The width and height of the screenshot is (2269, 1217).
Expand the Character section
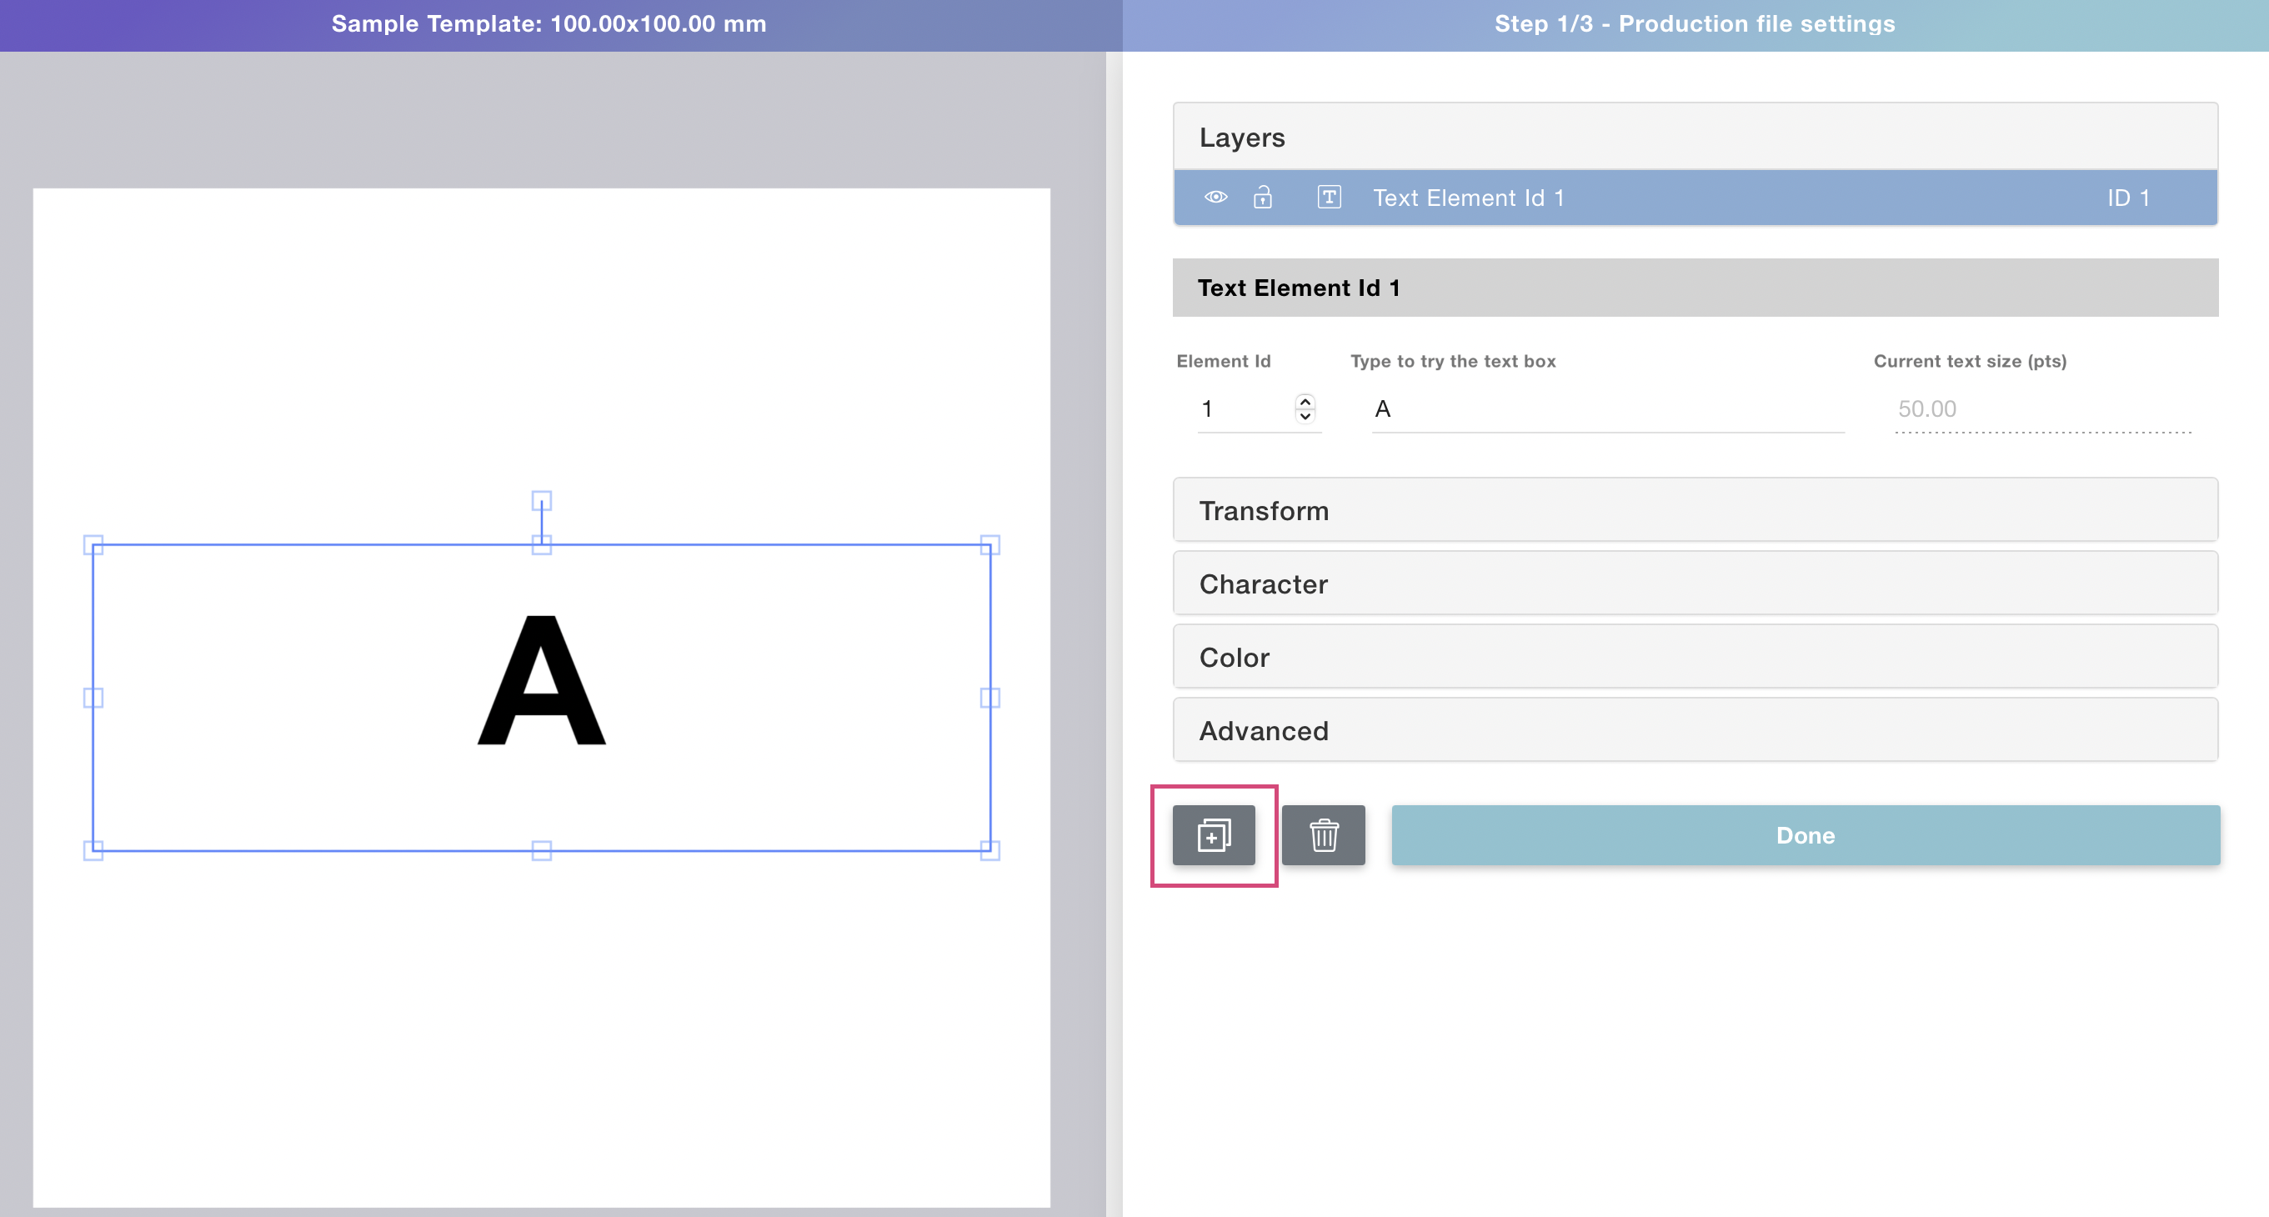pyautogui.click(x=1694, y=583)
